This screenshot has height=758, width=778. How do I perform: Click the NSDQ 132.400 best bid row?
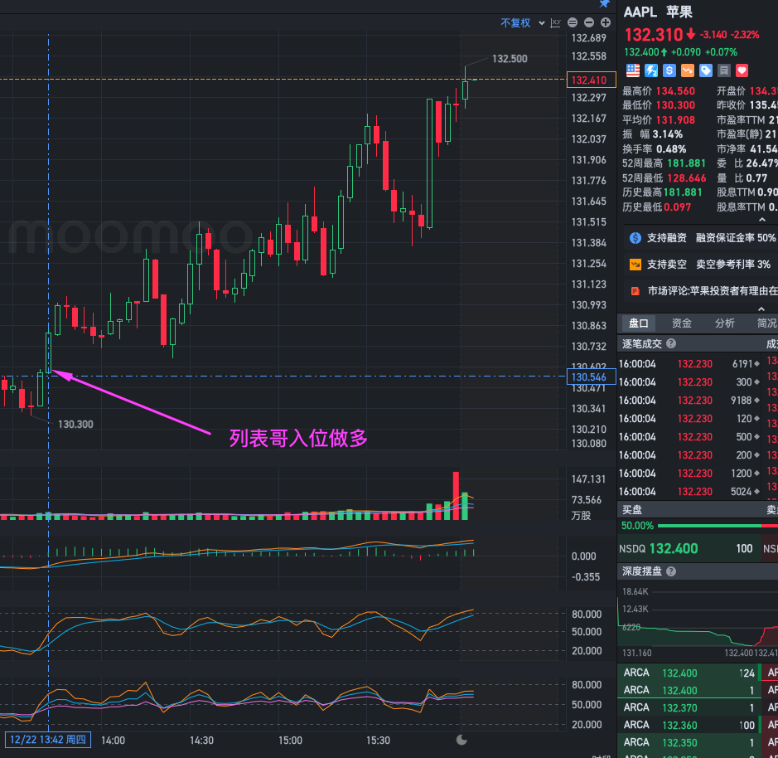point(689,548)
